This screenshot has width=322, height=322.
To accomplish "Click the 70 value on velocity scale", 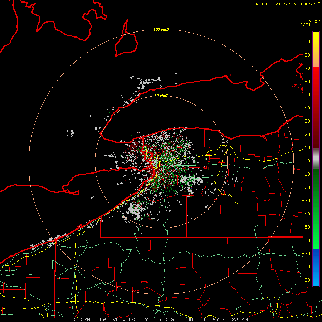I will (307, 68).
